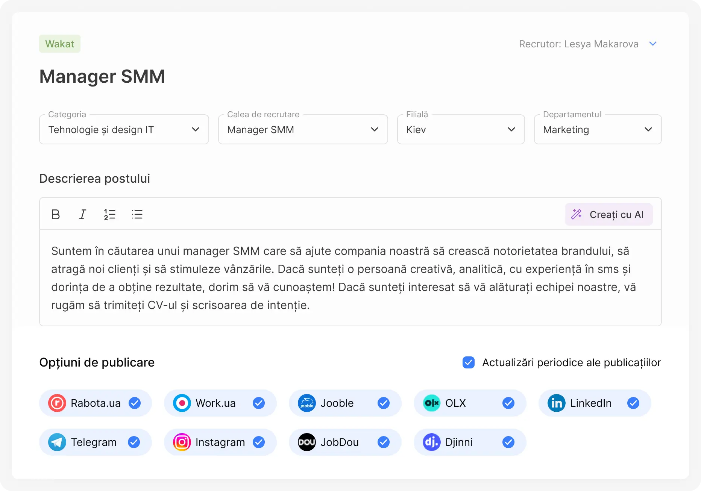Apply italic formatting to text

coord(82,214)
